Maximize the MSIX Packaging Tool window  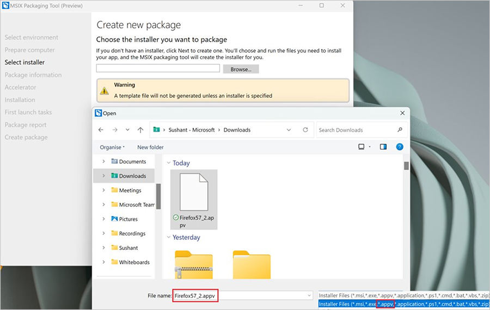(322, 5)
